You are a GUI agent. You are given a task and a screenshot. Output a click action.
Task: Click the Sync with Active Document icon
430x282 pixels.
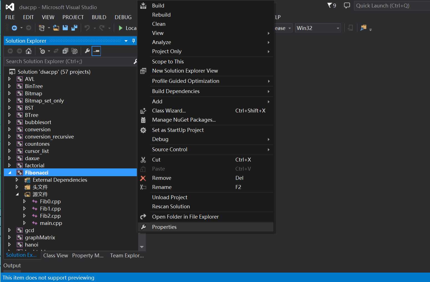pos(56,51)
